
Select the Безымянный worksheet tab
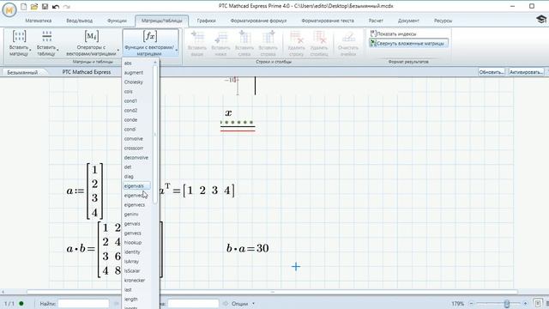[22, 72]
